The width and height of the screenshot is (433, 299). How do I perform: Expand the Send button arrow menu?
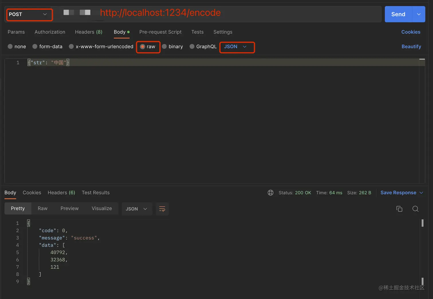tap(419, 14)
